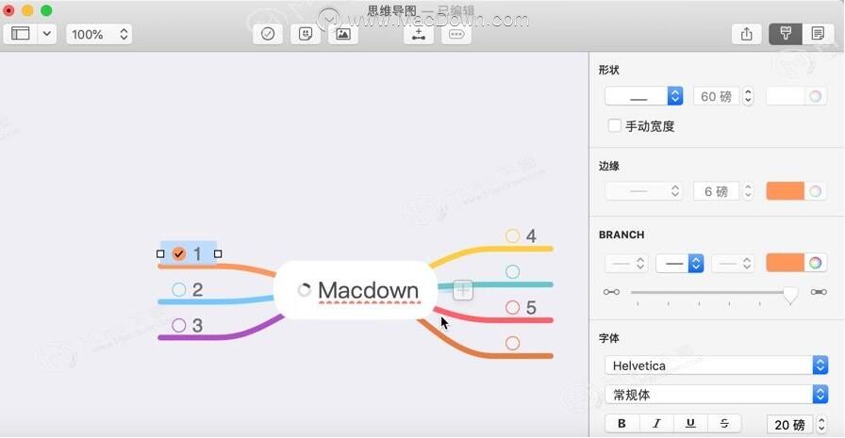This screenshot has height=438, width=845.
Task: Adjust the font size stepper
Action: [821, 425]
